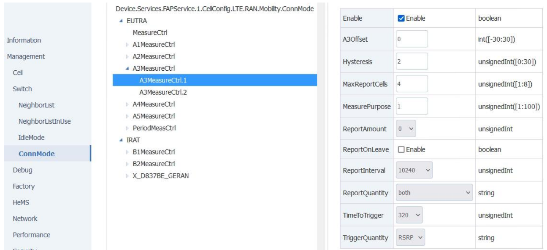Uncheck the top Enable checkbox
The image size is (547, 250).
point(401,19)
